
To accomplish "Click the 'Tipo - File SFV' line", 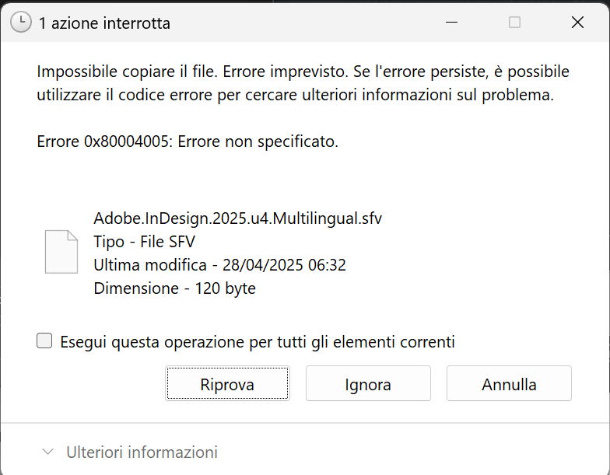I will 145,242.
